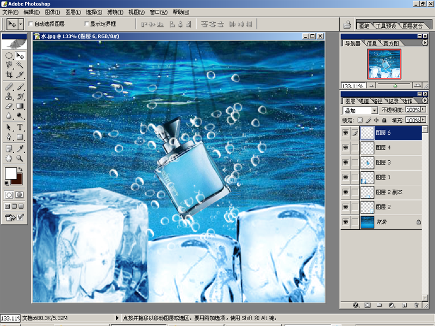This screenshot has height=326, width=435.
Task: Select the Rectangle shape tool
Action: (20, 137)
